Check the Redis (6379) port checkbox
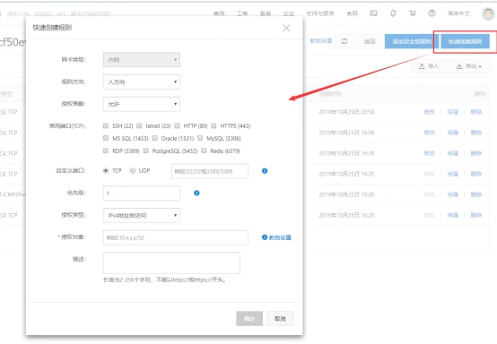 pos(204,150)
